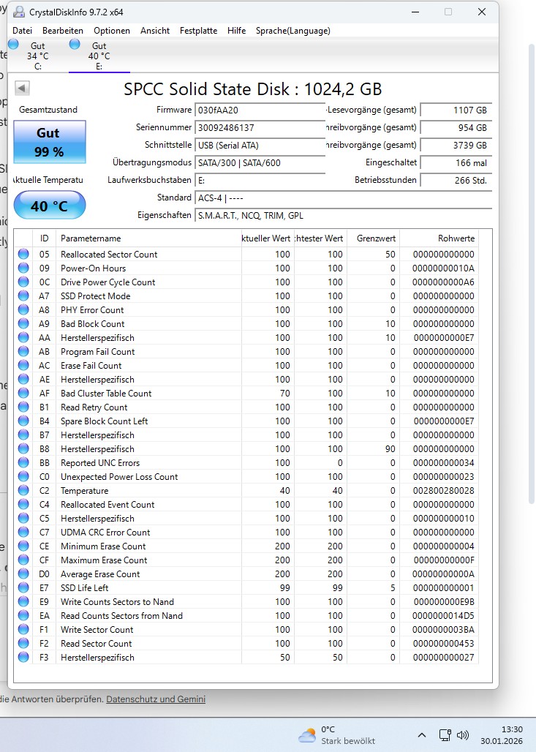This screenshot has width=536, height=752.
Task: Open the Sprache(Language) menu
Action: [x=292, y=31]
